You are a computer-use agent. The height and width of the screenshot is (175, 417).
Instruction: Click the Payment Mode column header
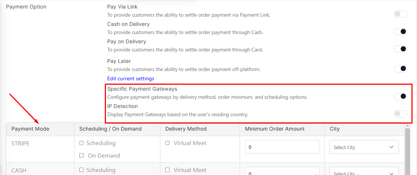(30, 129)
